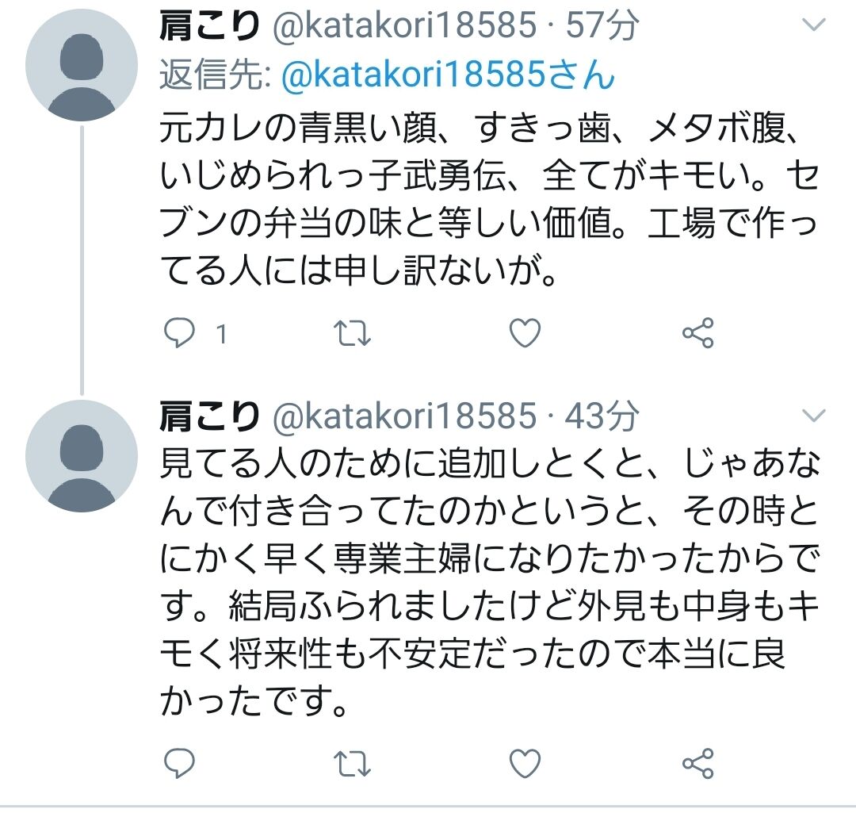Open the 肩こり display name on the first tweet
Image resolution: width=856 pixels, height=813 pixels.
(x=210, y=28)
